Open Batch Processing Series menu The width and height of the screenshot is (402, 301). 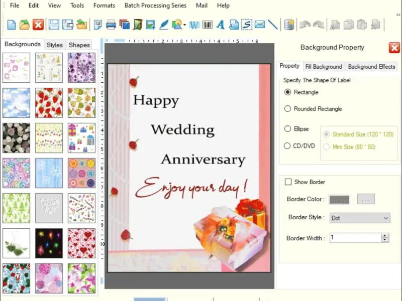(x=155, y=6)
